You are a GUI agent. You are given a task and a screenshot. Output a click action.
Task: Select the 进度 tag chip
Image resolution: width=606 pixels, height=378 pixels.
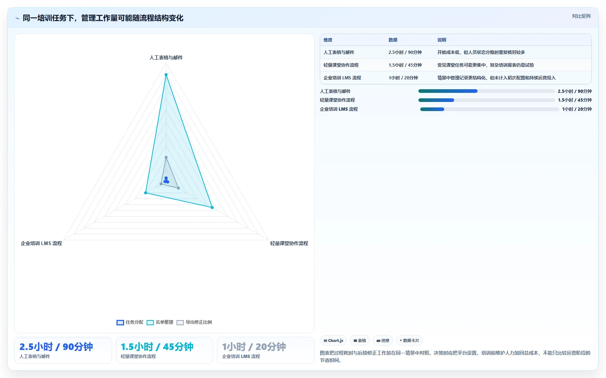[383, 340]
